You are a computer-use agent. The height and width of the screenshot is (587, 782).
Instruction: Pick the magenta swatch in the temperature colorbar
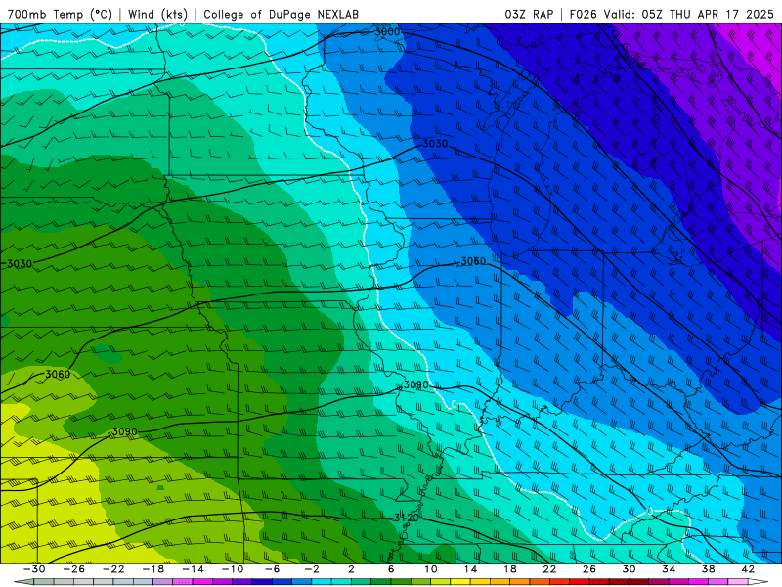coord(202,582)
